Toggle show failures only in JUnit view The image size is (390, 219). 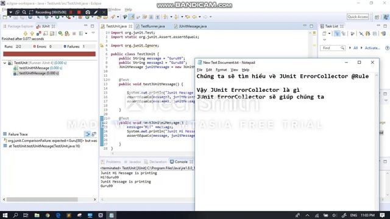point(38,33)
